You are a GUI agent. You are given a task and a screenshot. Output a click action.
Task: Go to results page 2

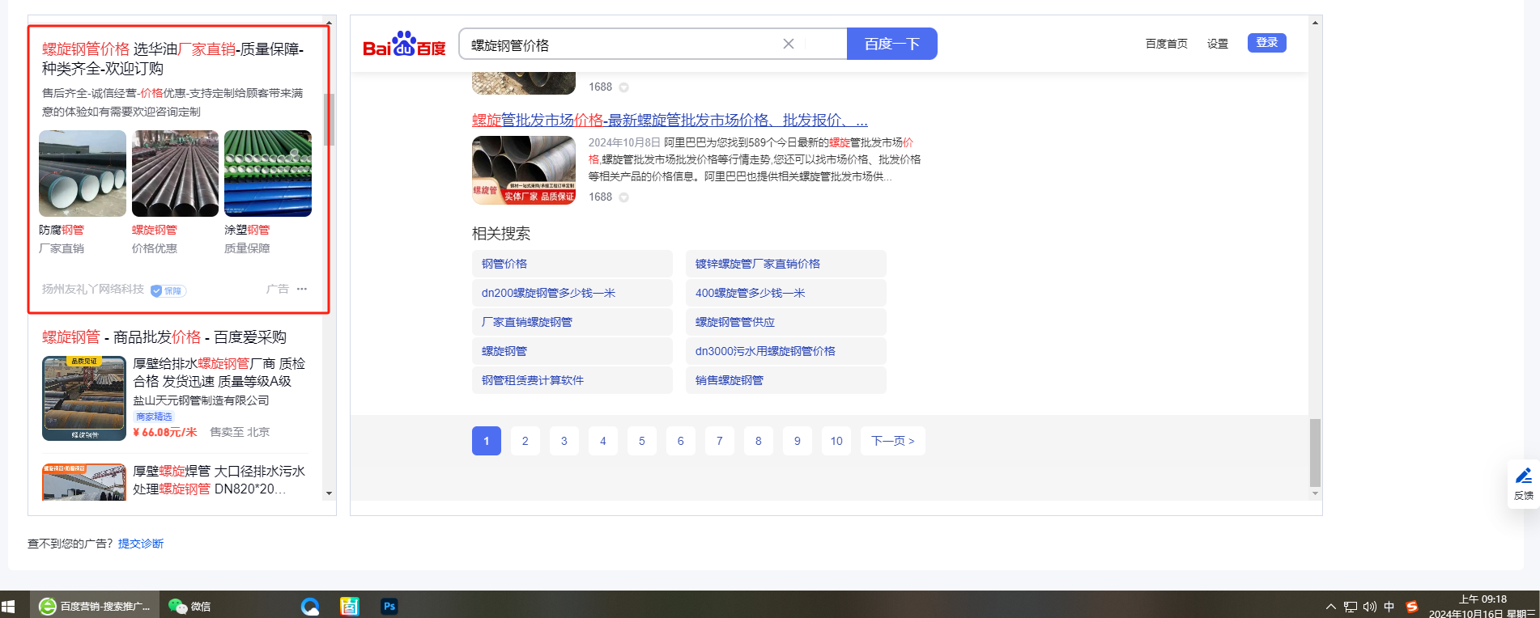pyautogui.click(x=525, y=441)
